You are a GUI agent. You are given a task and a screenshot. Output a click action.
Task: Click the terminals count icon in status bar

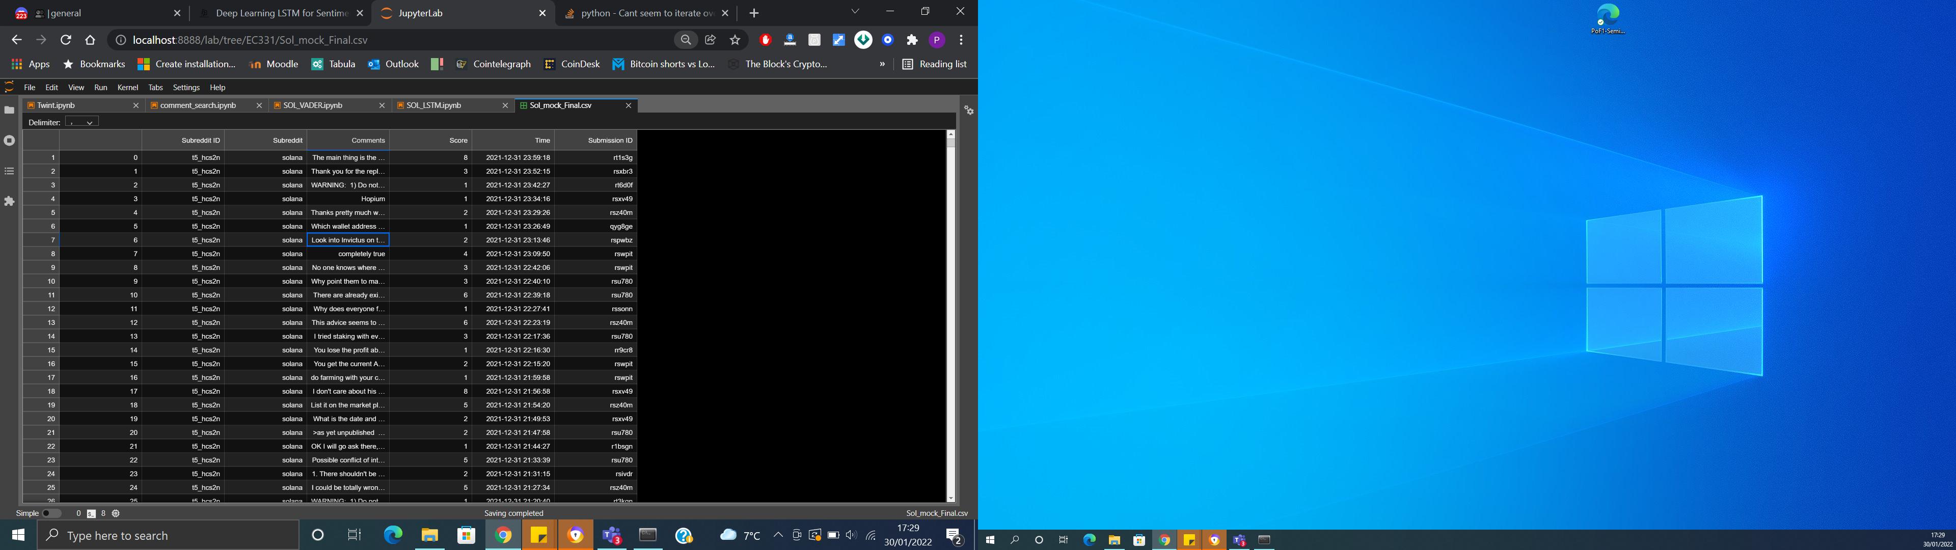(x=91, y=513)
